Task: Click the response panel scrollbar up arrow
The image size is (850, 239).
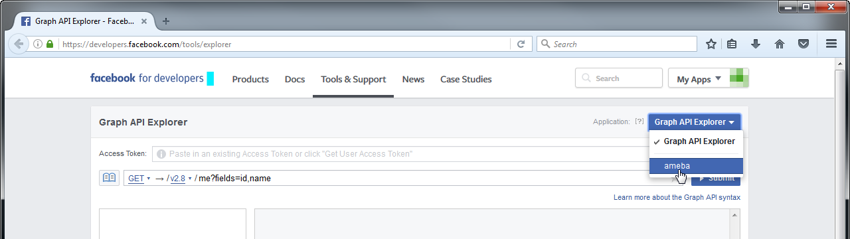Action: (x=734, y=215)
